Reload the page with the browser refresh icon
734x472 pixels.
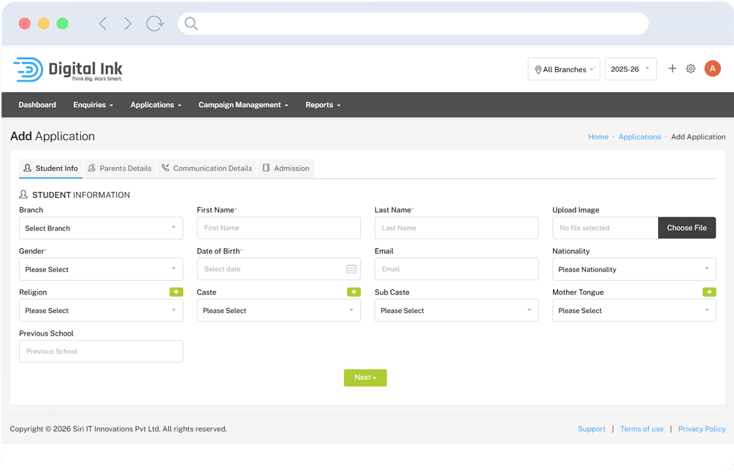pyautogui.click(x=155, y=23)
